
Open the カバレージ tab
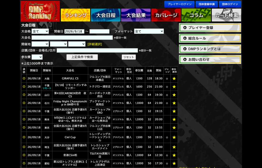[x=166, y=15]
